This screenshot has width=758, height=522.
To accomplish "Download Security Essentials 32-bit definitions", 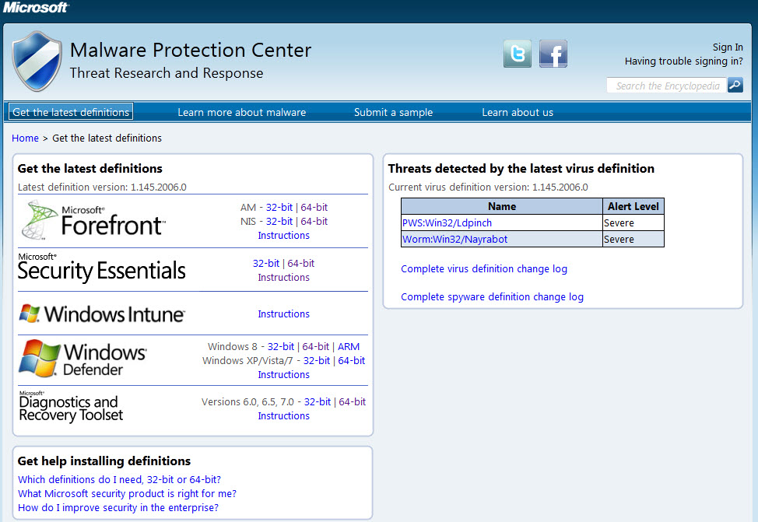I will (x=266, y=264).
